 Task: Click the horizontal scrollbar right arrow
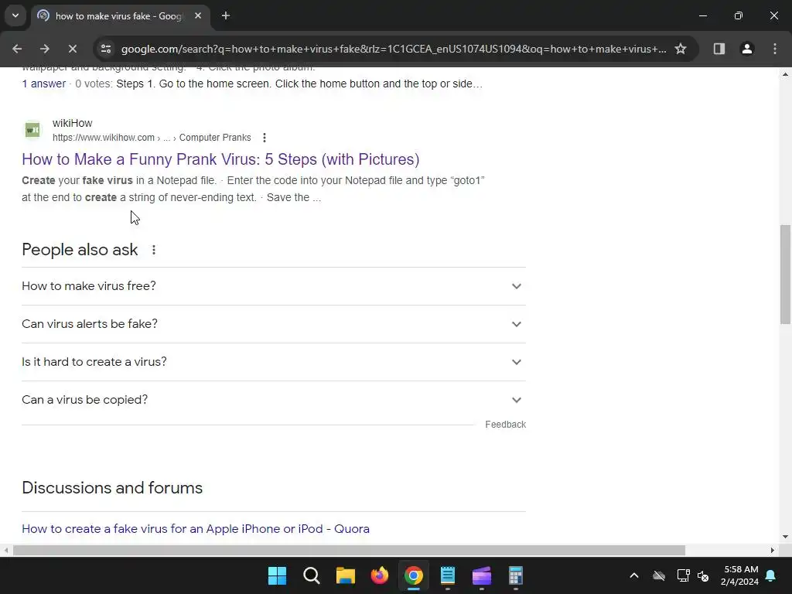(773, 550)
